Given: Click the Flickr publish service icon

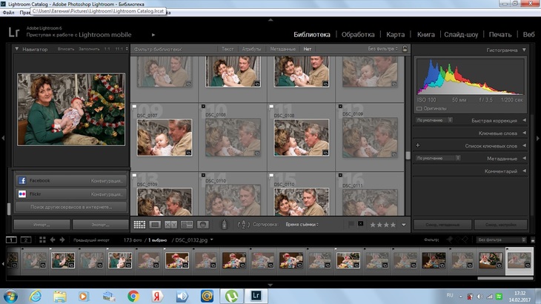Looking at the screenshot, I should coord(22,194).
